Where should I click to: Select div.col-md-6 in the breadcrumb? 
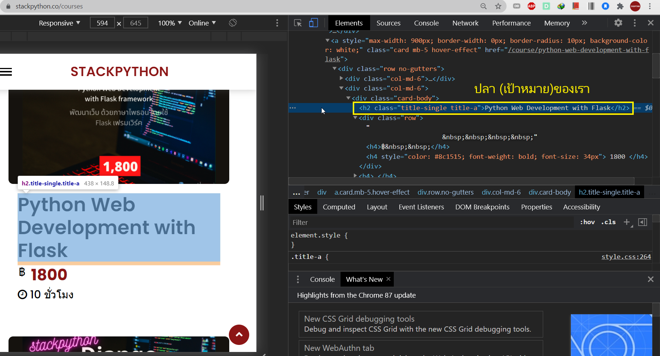tap(501, 192)
